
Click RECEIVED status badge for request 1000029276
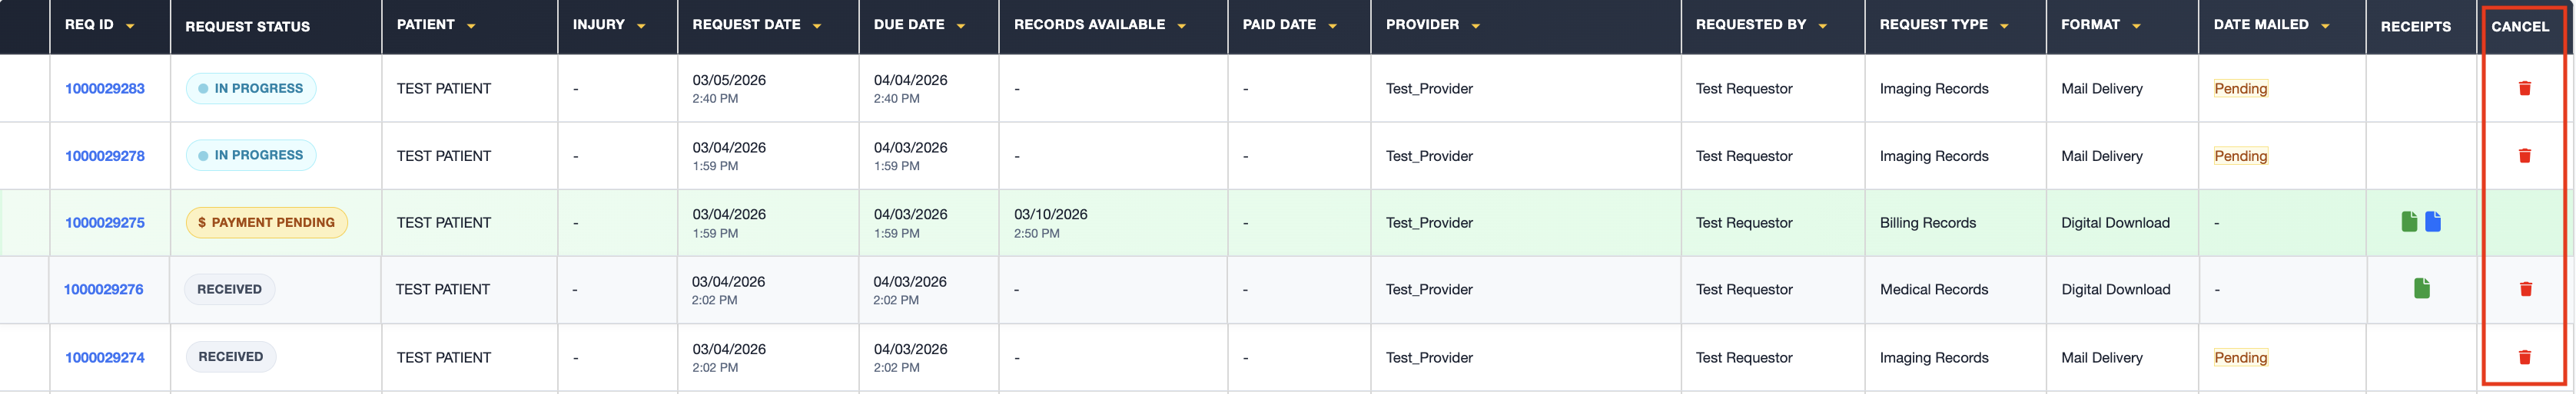(229, 289)
